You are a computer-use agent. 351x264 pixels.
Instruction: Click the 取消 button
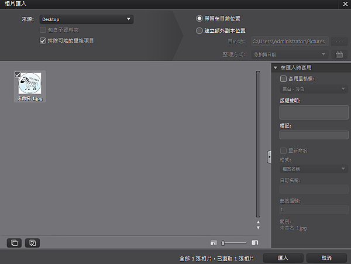coord(326,258)
